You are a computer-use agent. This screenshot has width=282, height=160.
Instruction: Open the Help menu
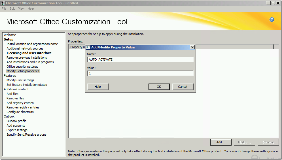31,8
